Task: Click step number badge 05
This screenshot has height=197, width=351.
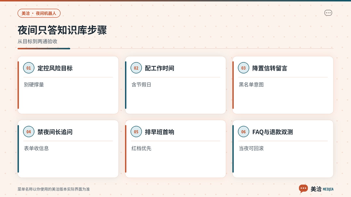Action: (x=136, y=132)
